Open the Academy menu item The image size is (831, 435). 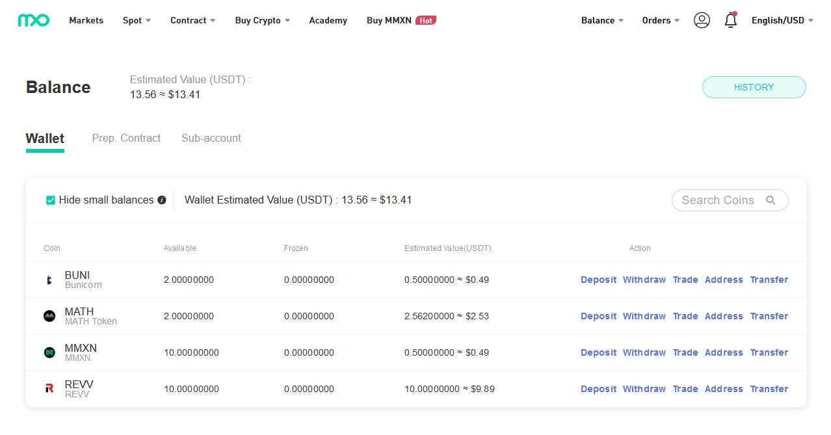[x=328, y=20]
